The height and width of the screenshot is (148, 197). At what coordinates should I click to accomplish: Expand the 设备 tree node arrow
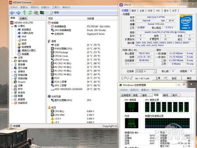point(12,86)
